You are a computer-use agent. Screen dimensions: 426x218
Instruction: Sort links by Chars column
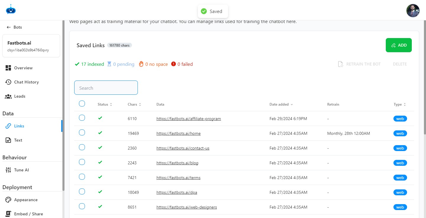(134, 104)
